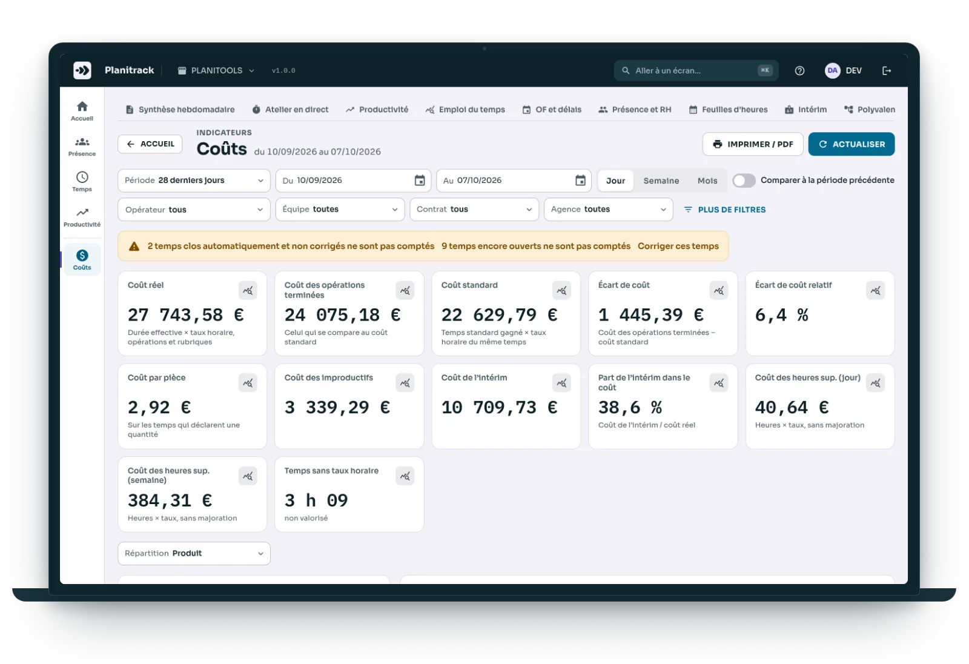This screenshot has height=664, width=969.
Task: Click PLUS DE FILTRES
Action: click(x=725, y=210)
